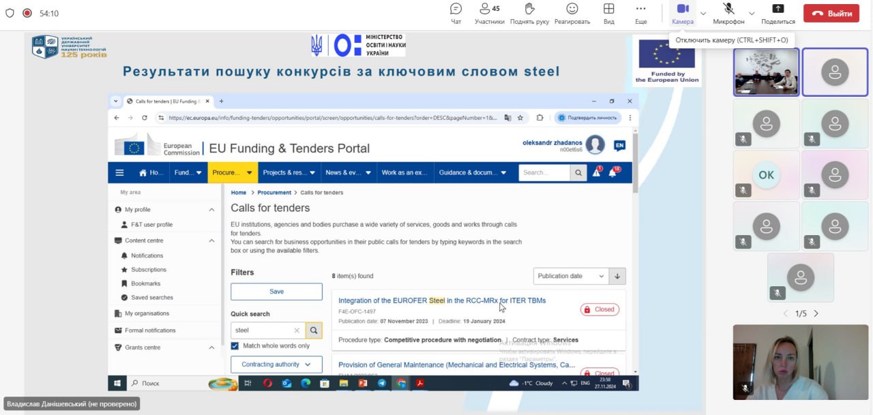Open Guidance & documents menu
The image size is (873, 415).
pos(472,172)
